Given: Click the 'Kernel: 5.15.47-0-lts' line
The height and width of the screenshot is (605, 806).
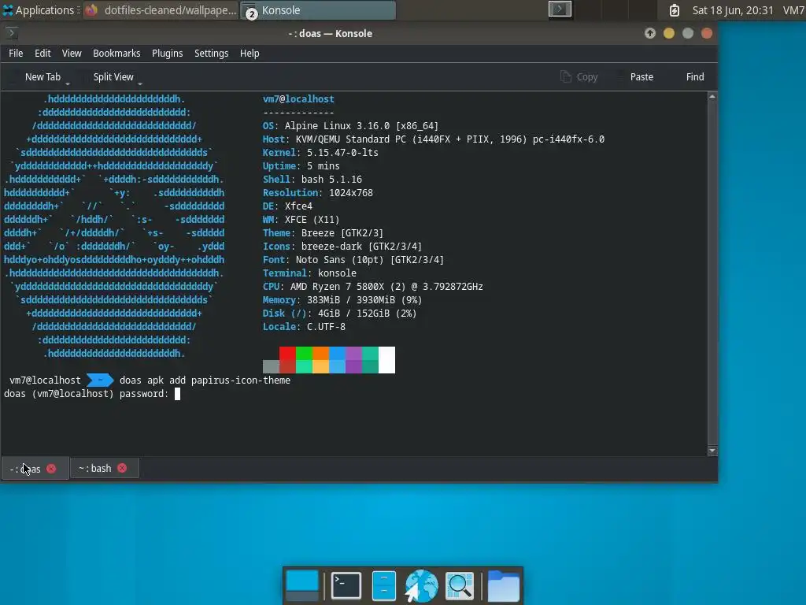Looking at the screenshot, I should [x=320, y=152].
